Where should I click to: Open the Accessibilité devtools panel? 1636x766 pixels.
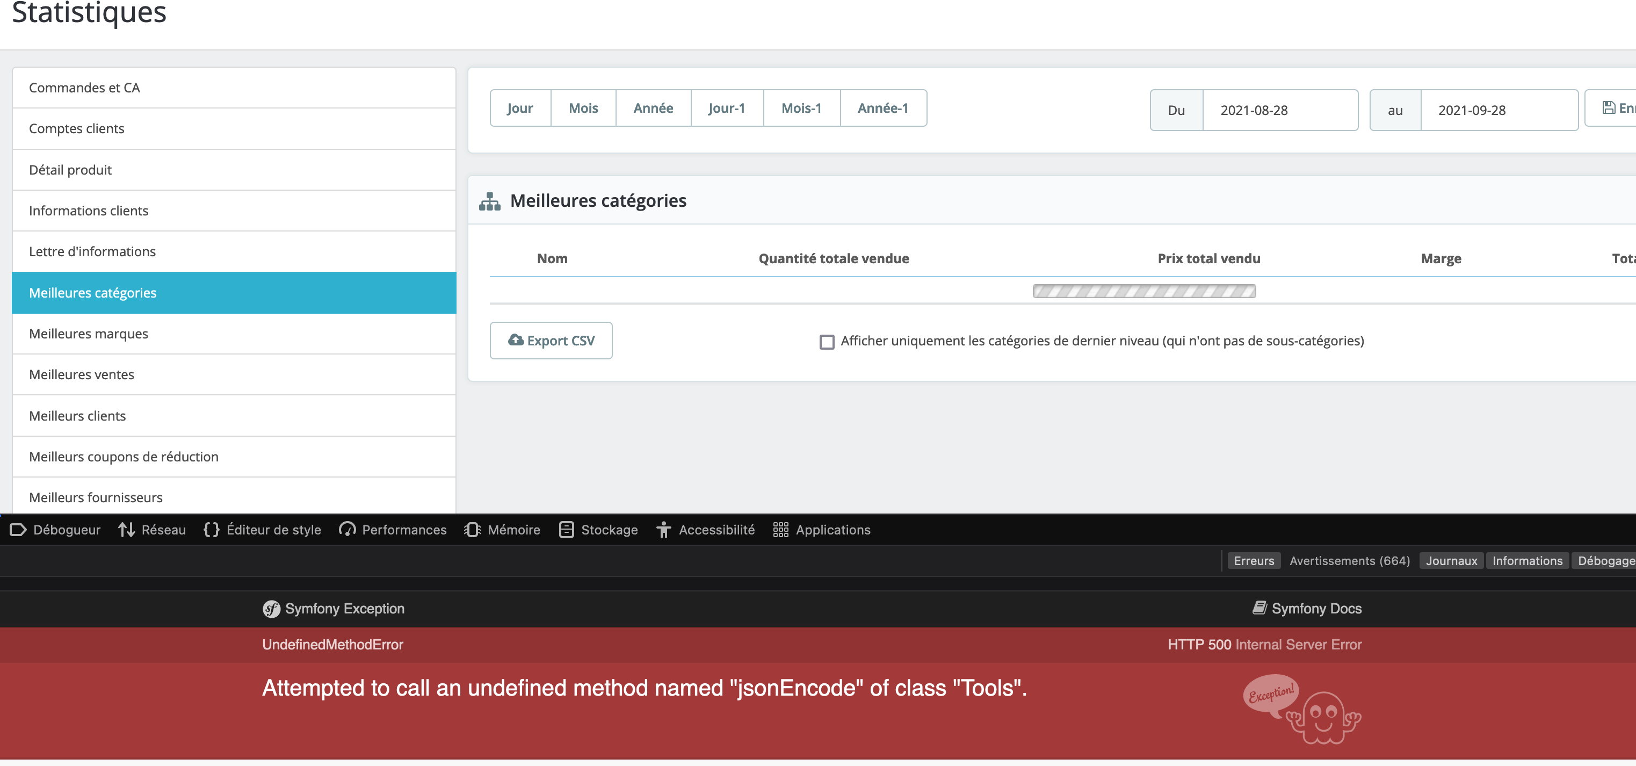click(705, 530)
